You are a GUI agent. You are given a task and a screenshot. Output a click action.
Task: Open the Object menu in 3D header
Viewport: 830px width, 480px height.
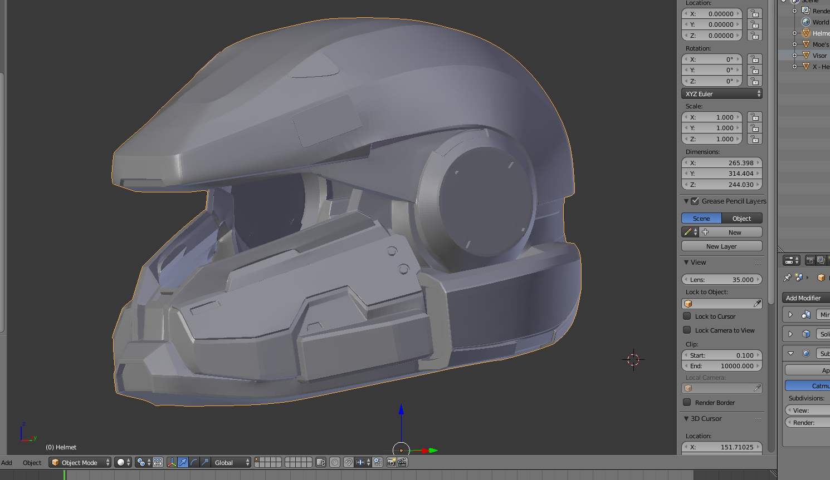click(32, 462)
